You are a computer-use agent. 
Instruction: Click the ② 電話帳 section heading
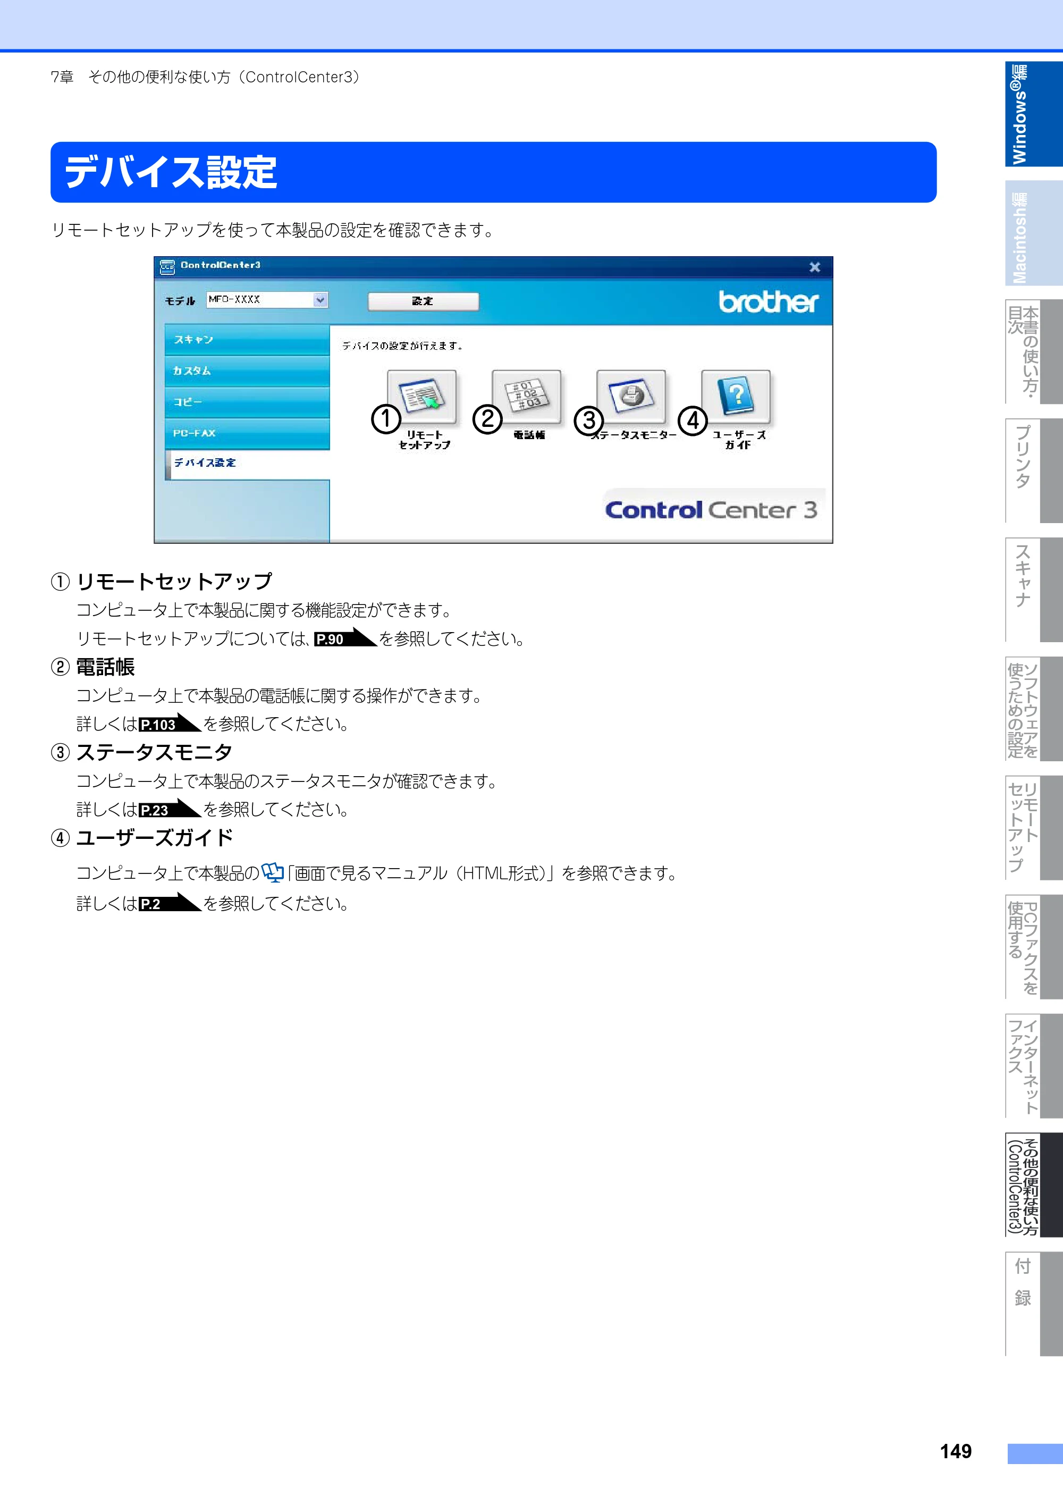click(x=93, y=667)
